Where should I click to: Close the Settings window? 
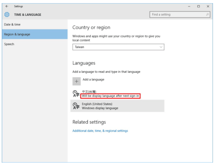[208, 6]
